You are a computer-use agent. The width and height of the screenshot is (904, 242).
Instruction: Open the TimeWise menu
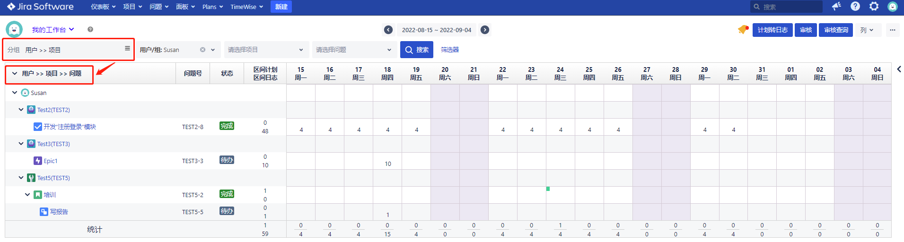tap(246, 7)
